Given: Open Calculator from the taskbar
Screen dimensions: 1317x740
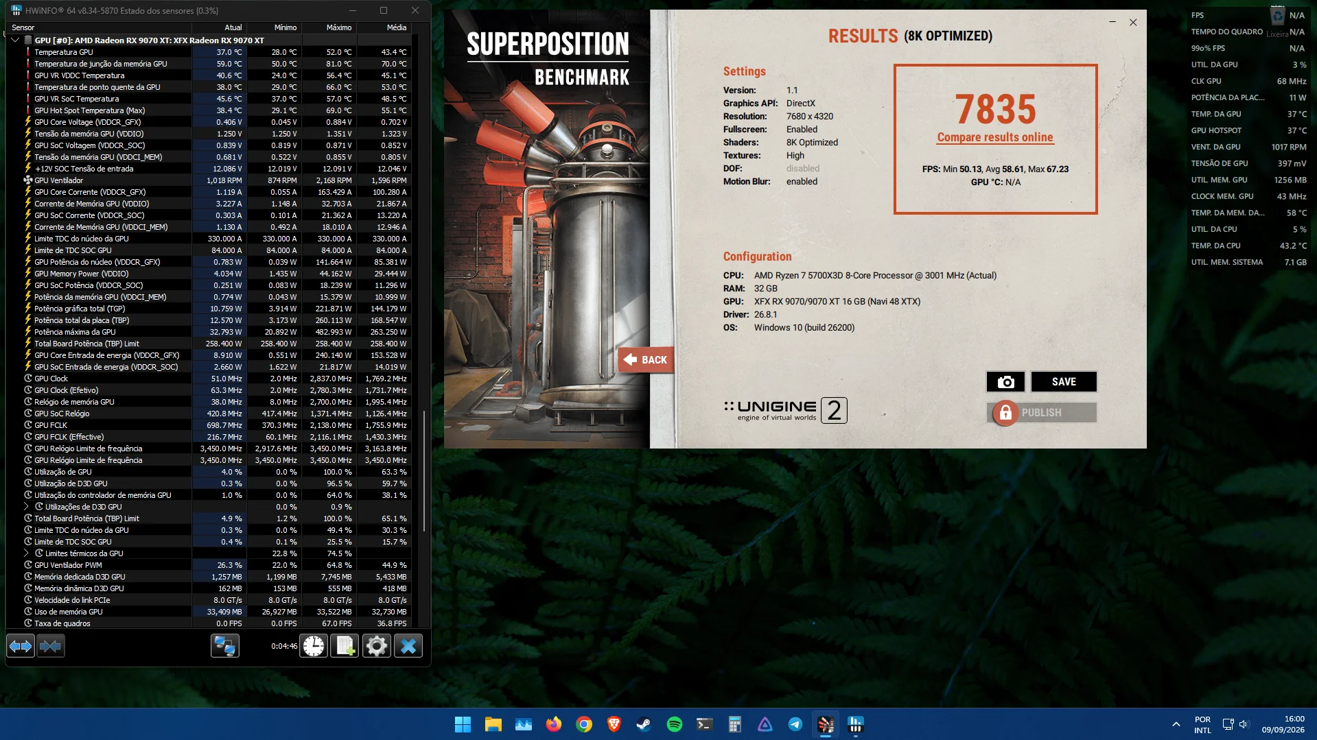Looking at the screenshot, I should tap(735, 724).
